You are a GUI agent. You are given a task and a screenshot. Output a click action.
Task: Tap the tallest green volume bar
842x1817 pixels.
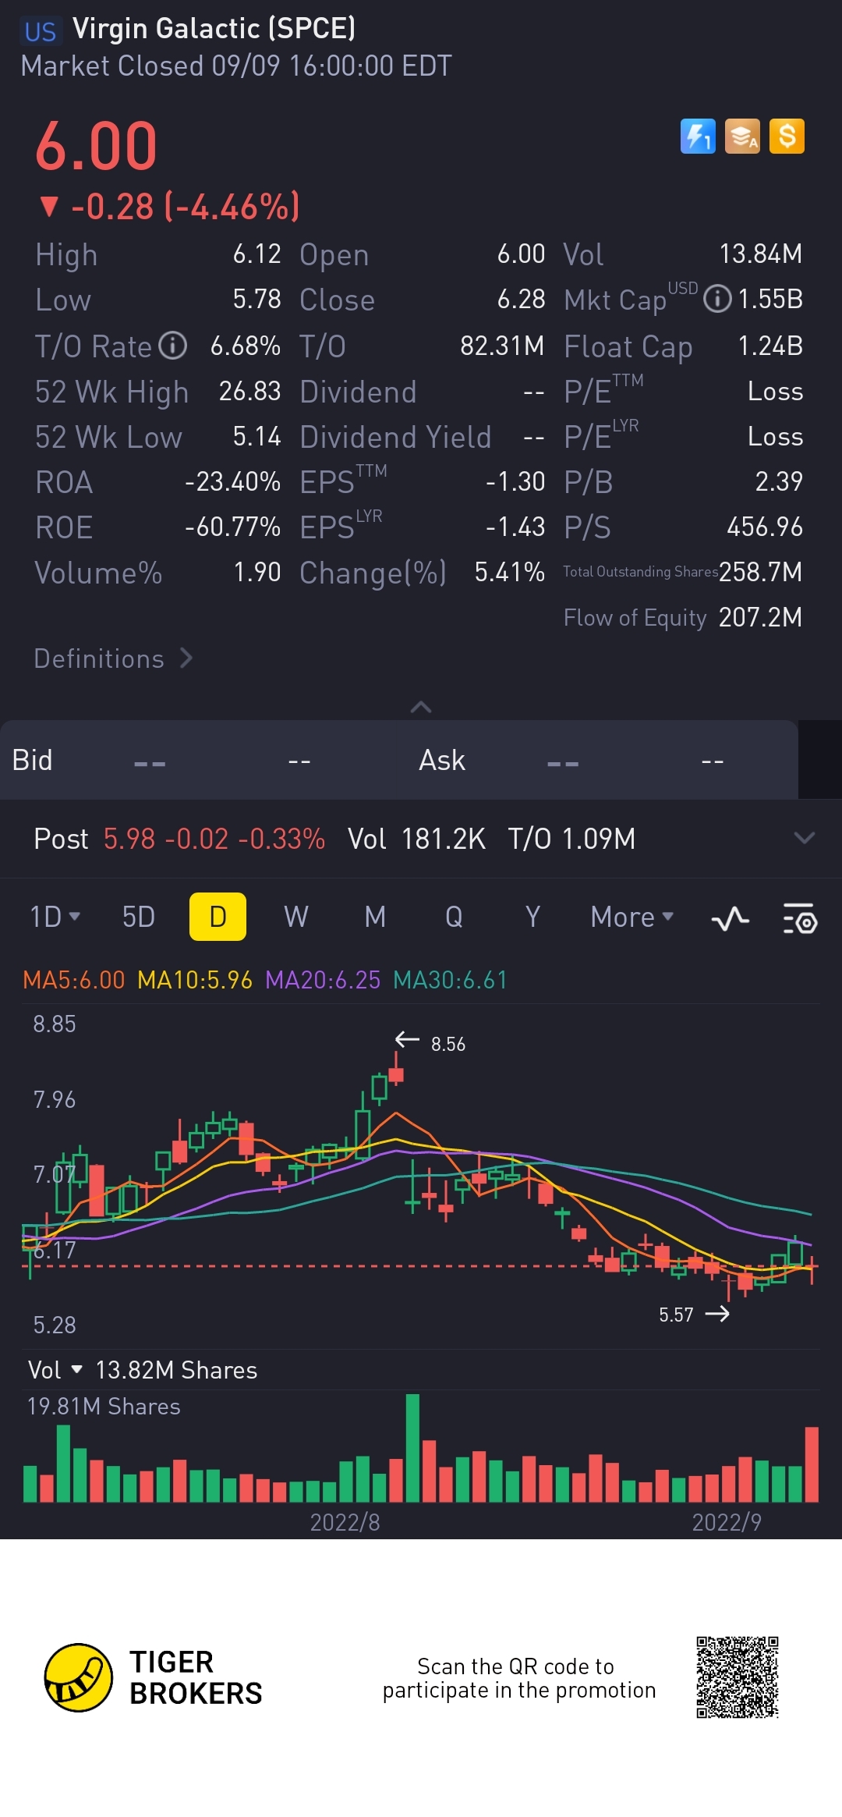413,1448
